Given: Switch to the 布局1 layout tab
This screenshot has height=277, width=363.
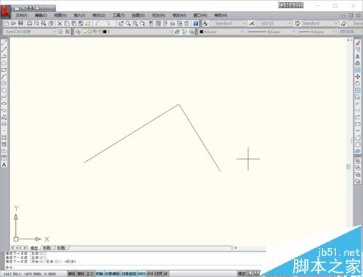Looking at the screenshot, I should click(47, 248).
